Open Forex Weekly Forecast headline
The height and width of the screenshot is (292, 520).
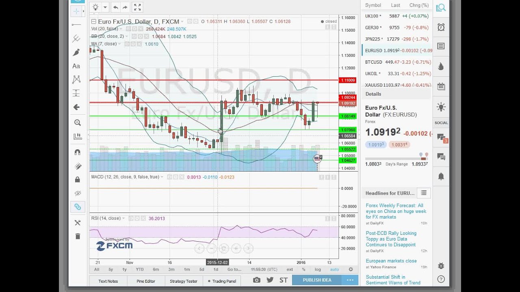click(396, 211)
